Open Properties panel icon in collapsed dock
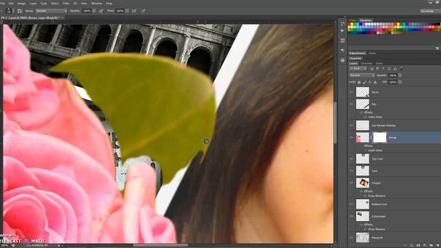441x248 pixels. (342, 41)
